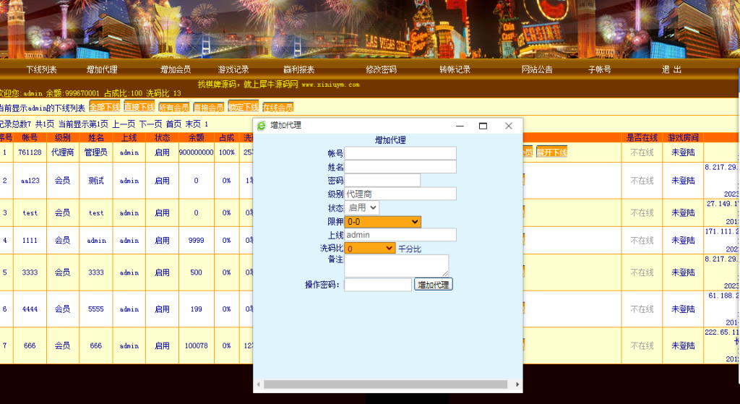Filter the list by 在线会员
This screenshot has width=740, height=404.
[x=277, y=107]
